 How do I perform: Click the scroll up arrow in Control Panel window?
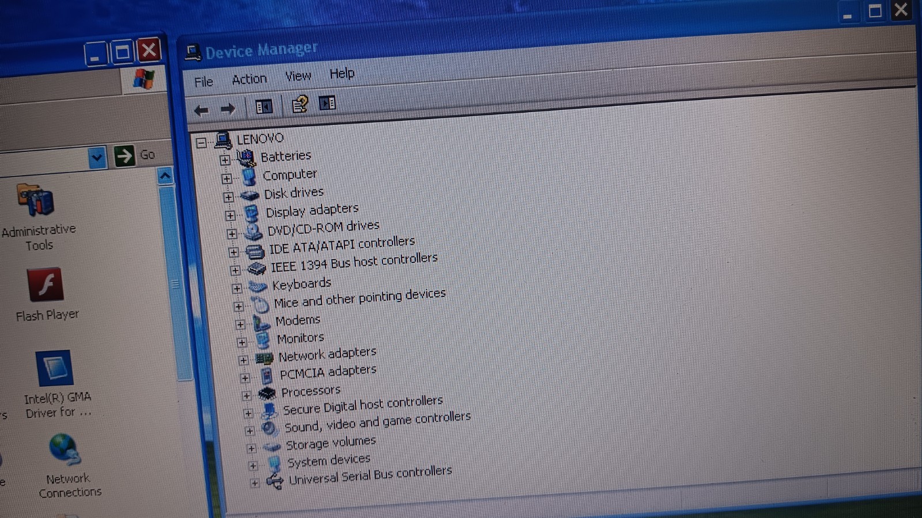165,176
